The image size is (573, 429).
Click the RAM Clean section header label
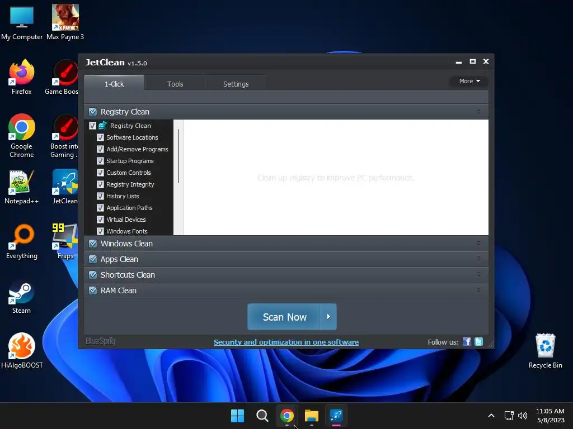tap(119, 290)
